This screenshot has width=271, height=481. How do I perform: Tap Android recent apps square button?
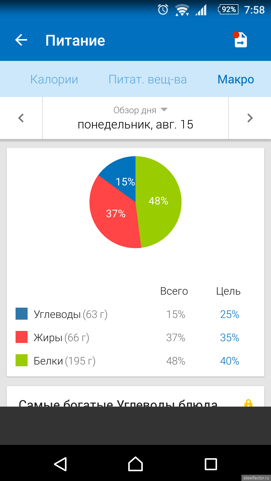point(211,464)
